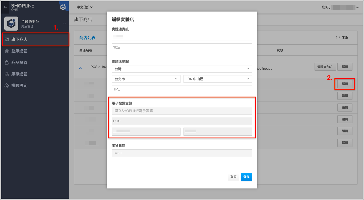Collapse the POS e-invoice store row chevron
The height and width of the screenshot is (200, 364).
point(80,68)
